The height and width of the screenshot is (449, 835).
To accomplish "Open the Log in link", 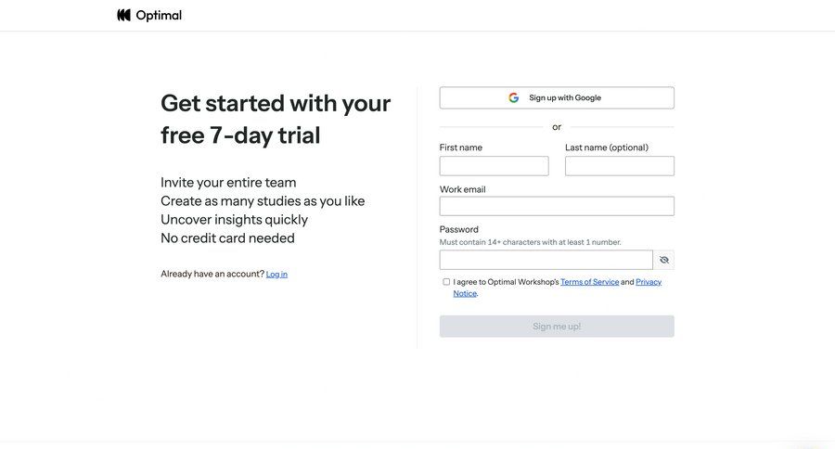I will pyautogui.click(x=276, y=274).
